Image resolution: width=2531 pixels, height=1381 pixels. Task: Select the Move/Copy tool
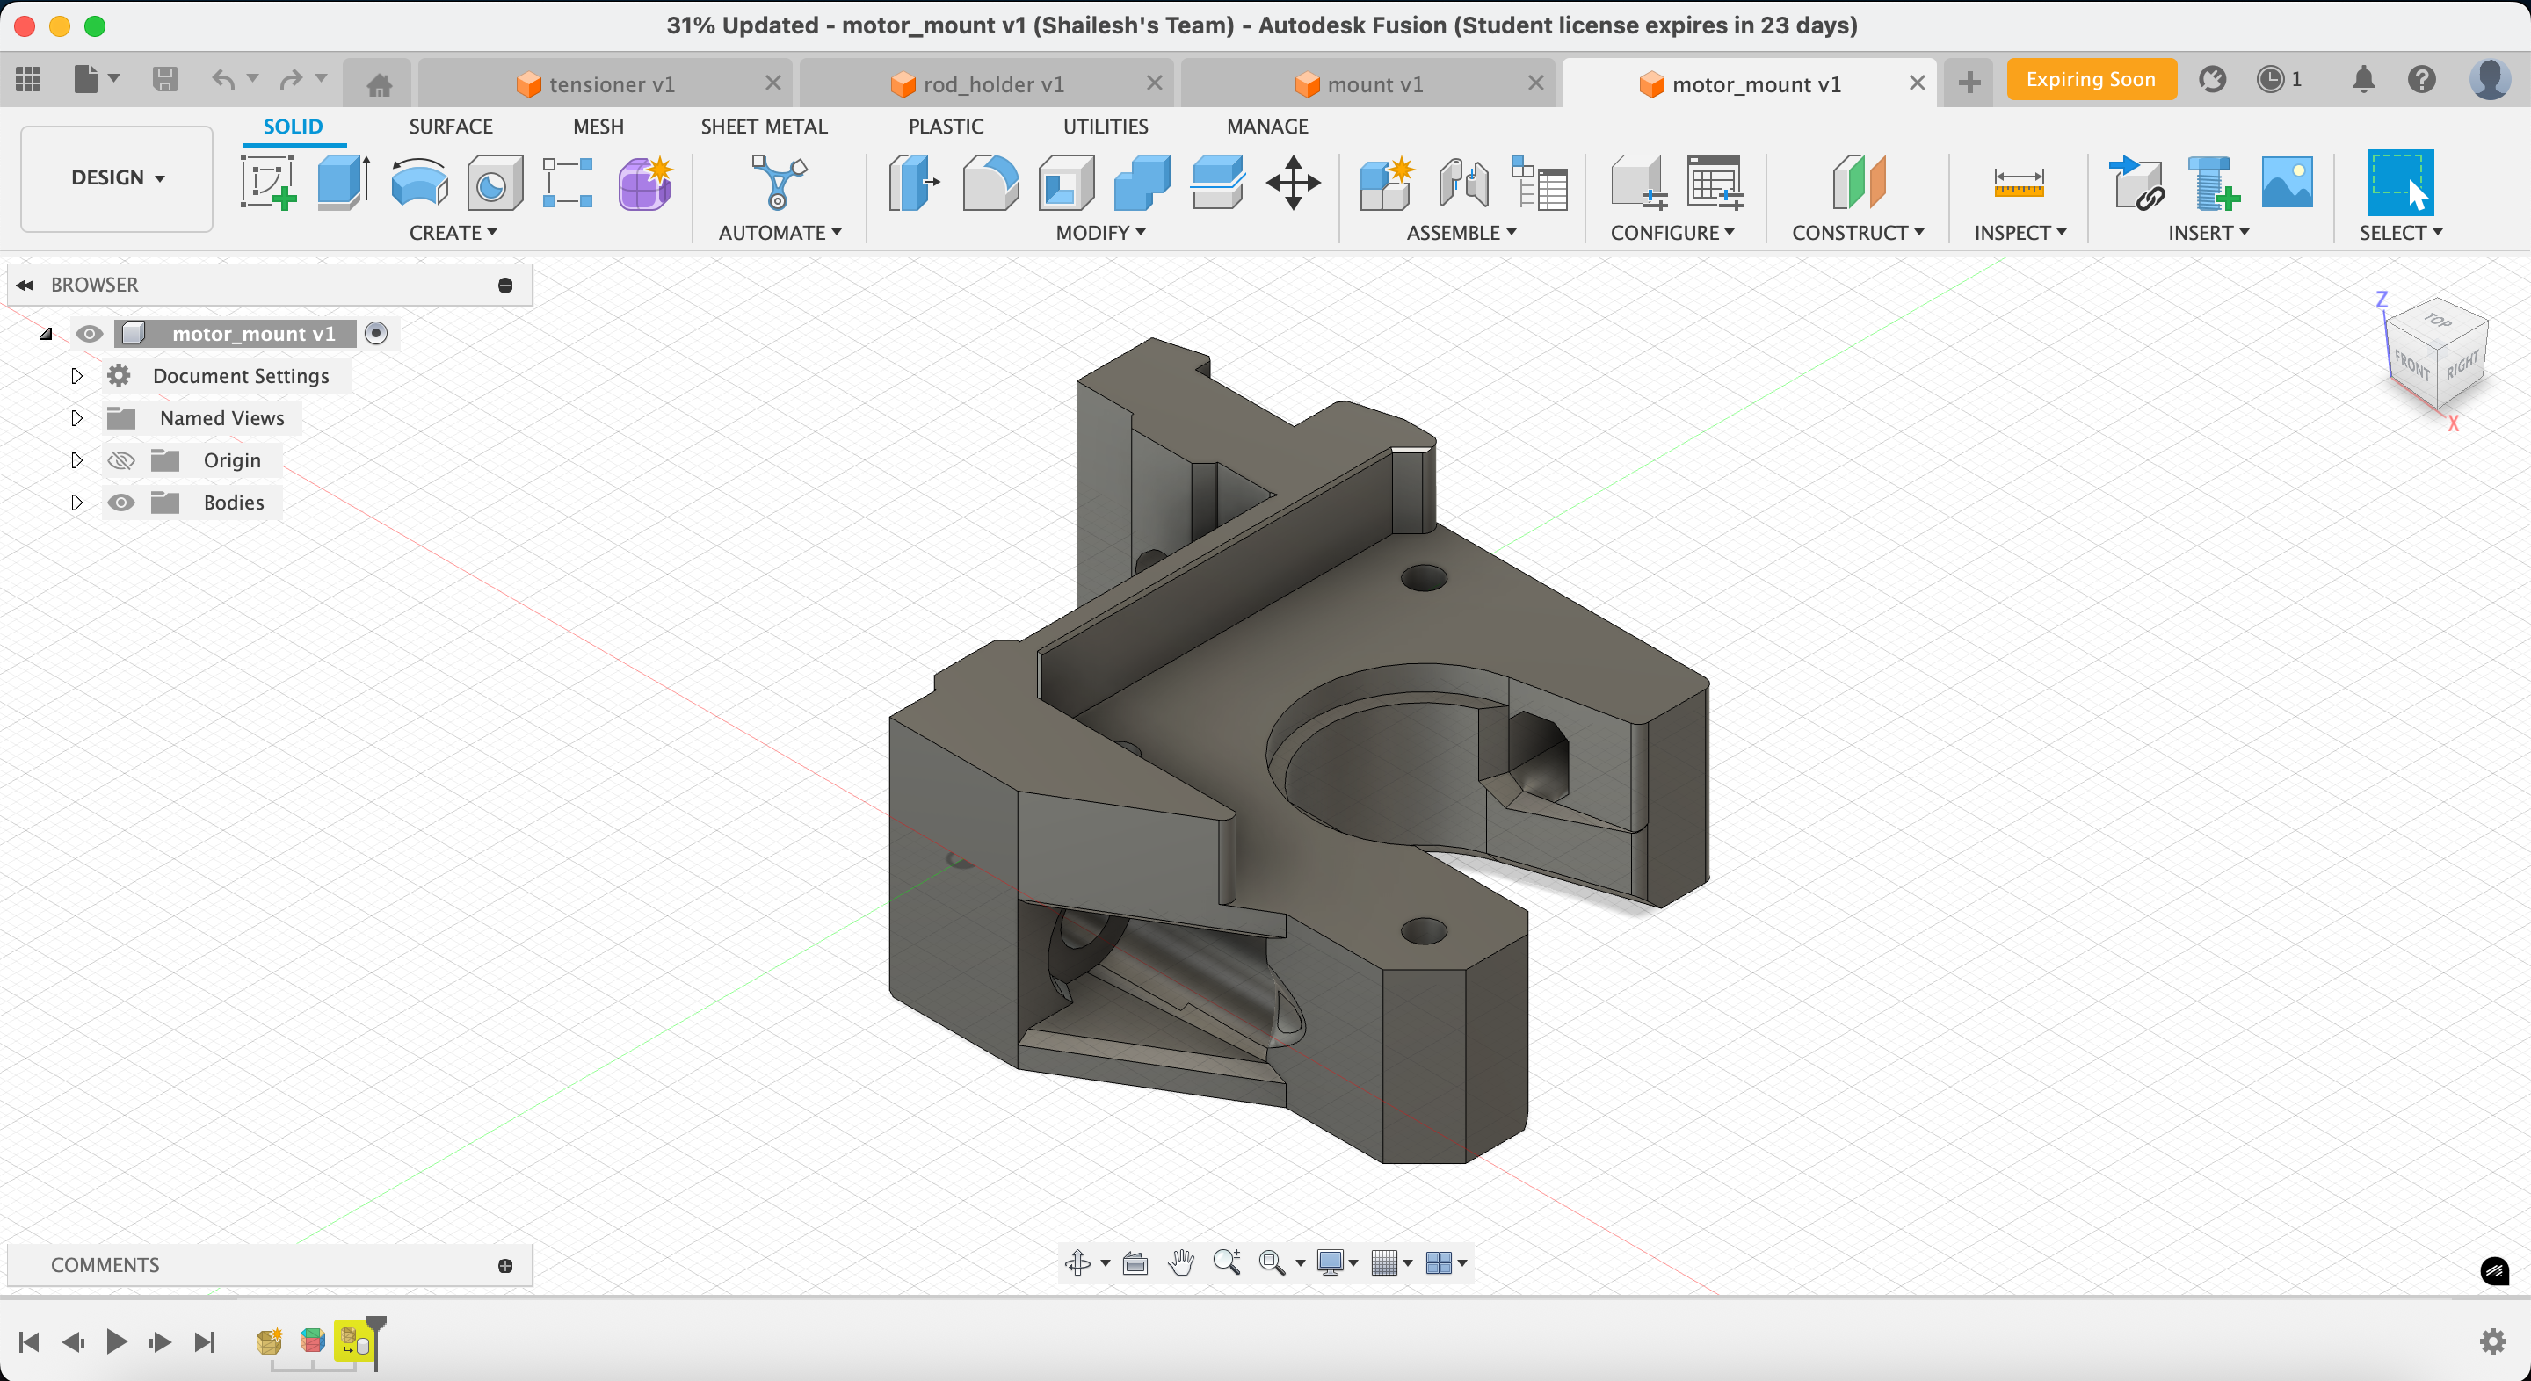point(1293,182)
